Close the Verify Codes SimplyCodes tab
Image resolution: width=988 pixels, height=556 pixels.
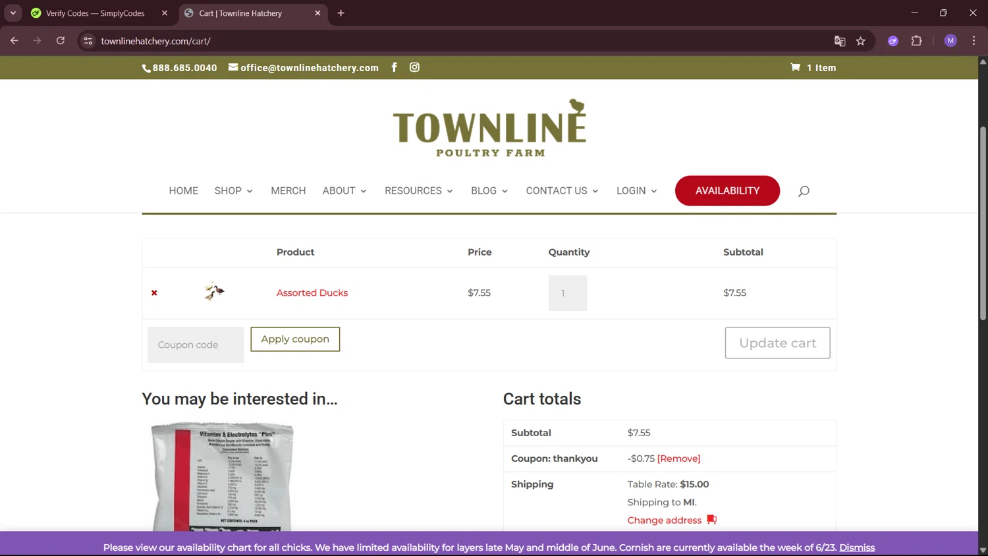tap(165, 13)
